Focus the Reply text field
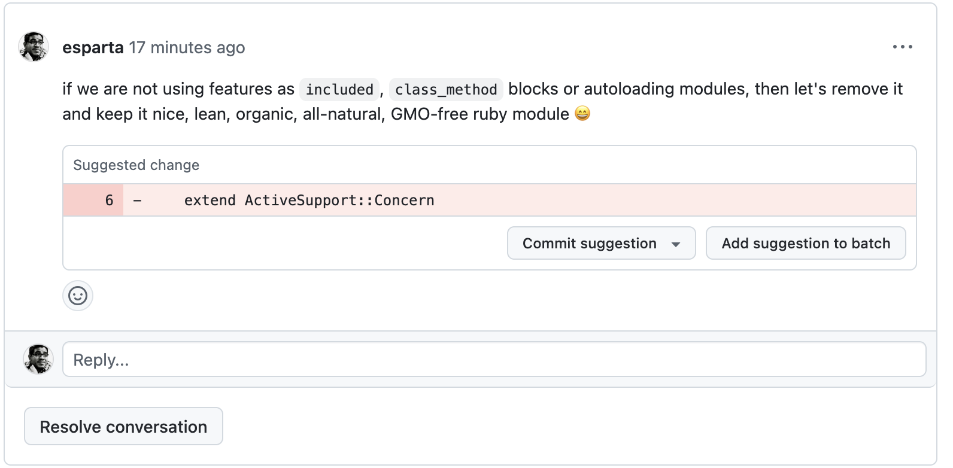Screen dimensions: 953x468 494,360
